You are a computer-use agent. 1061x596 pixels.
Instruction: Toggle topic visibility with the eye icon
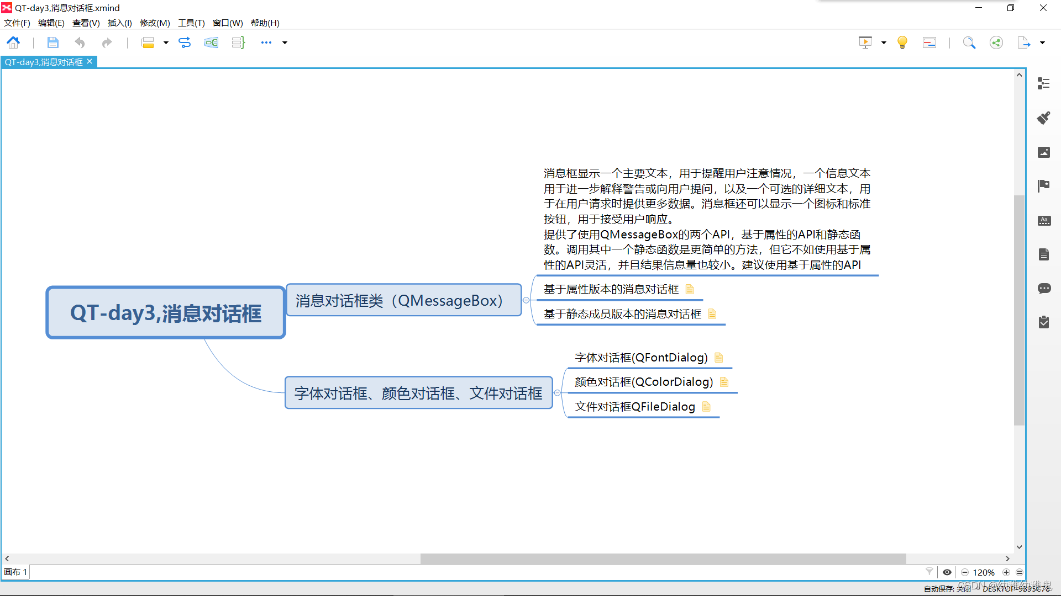tap(947, 572)
